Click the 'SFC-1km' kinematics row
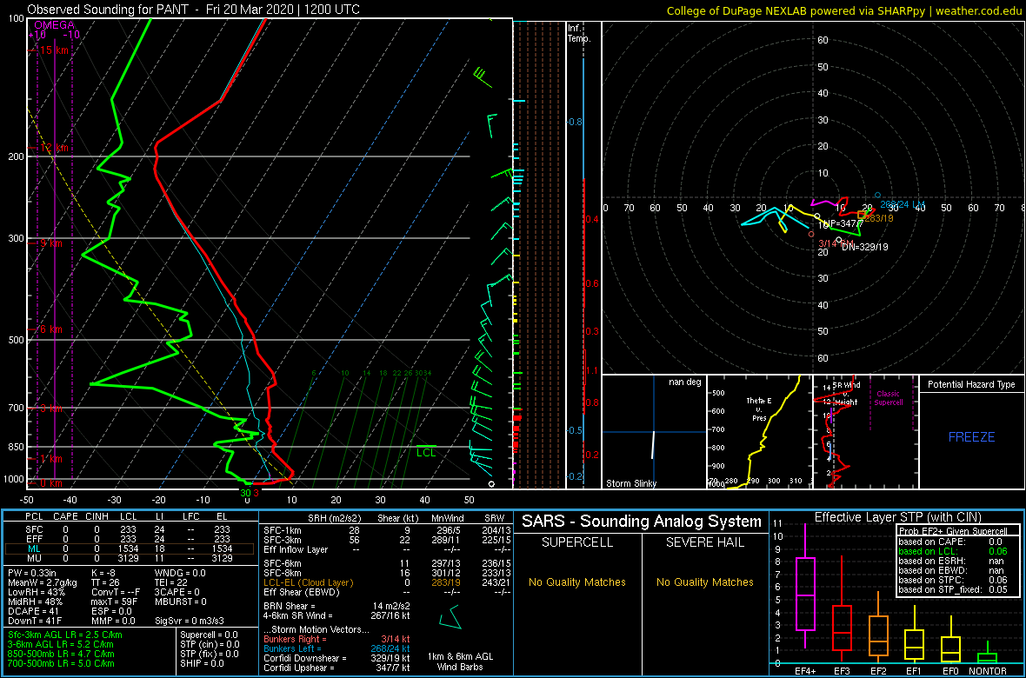The height and width of the screenshot is (678, 1026). [386, 529]
